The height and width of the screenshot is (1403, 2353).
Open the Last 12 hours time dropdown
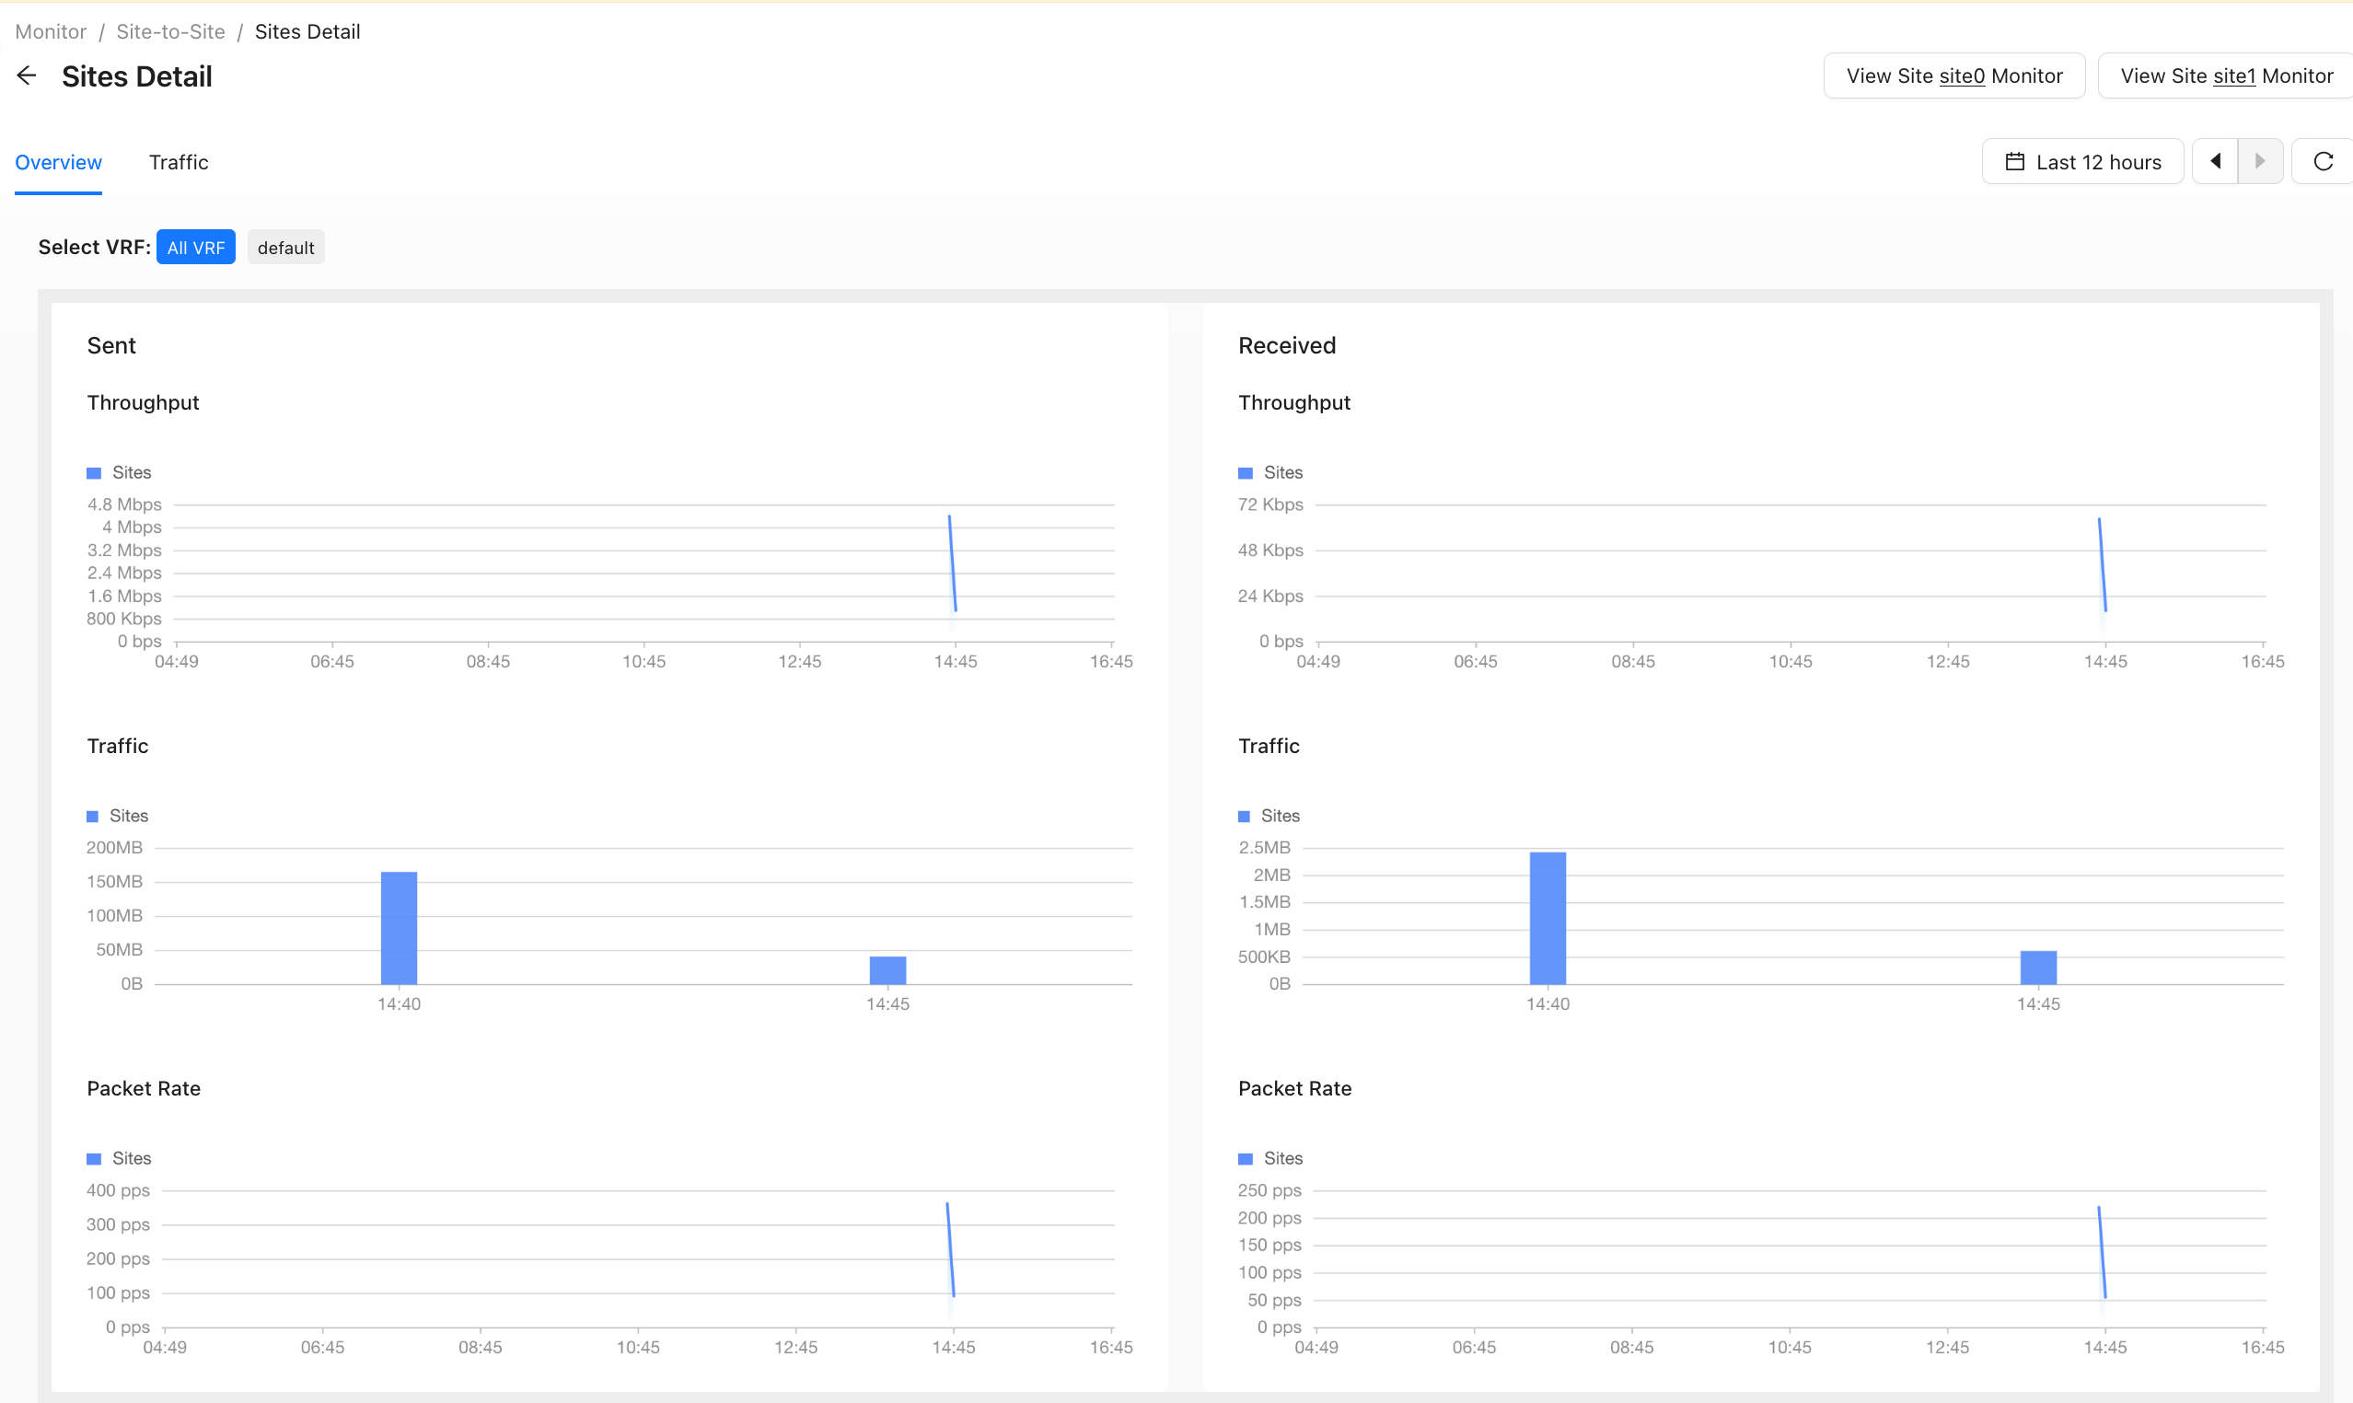(x=2082, y=162)
